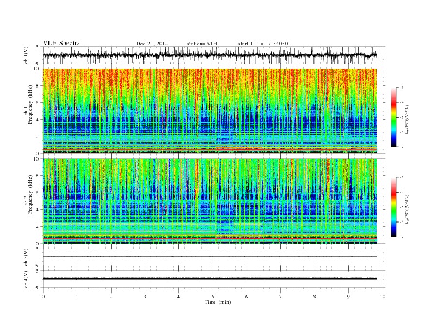Image resolution: width=431 pixels, height=333 pixels.
Task: Click the flat ch.3 voltage trace
Action: click(210, 257)
